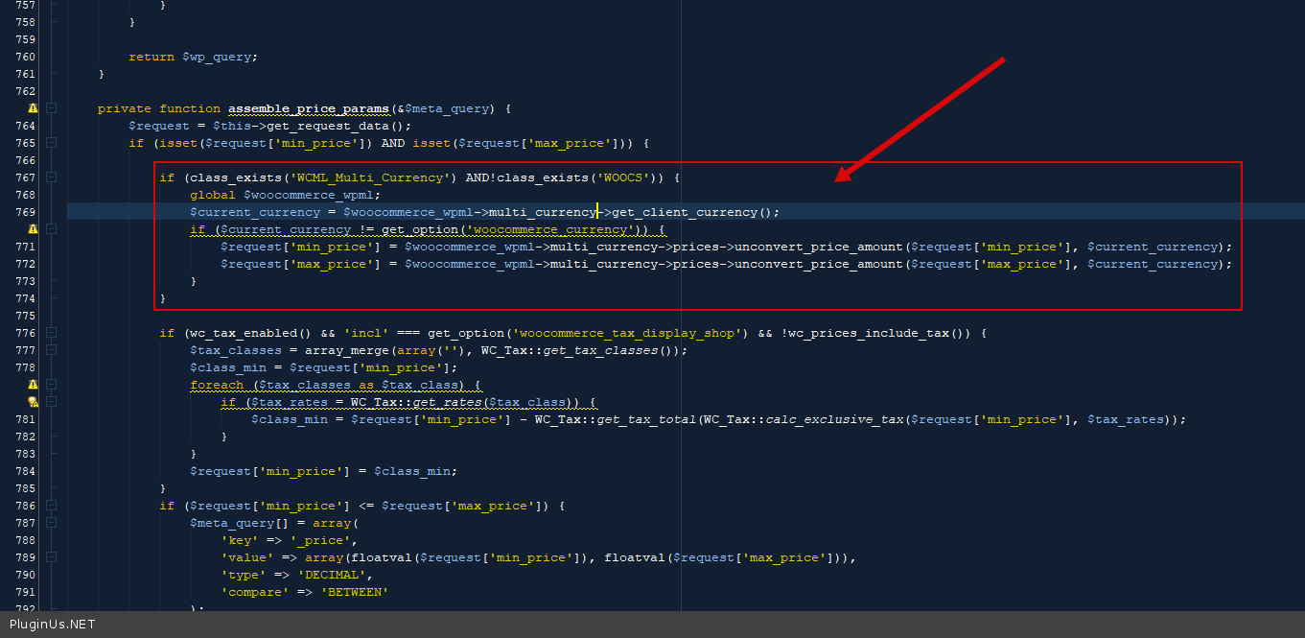This screenshot has width=1305, height=638.
Task: Click the warning icon on the assemble_price_params line
Action: pos(33,108)
